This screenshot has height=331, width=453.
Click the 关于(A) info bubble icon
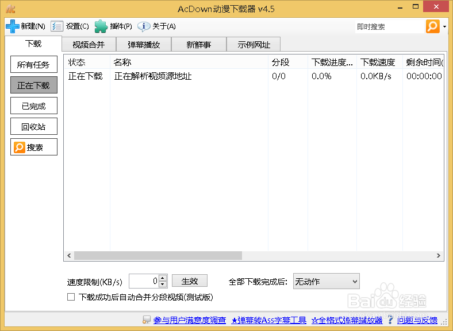(144, 26)
